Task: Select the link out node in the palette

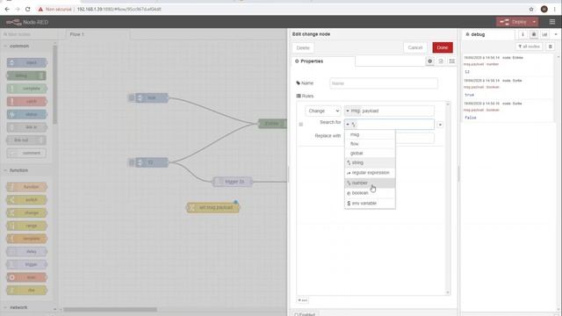Action: [x=27, y=140]
